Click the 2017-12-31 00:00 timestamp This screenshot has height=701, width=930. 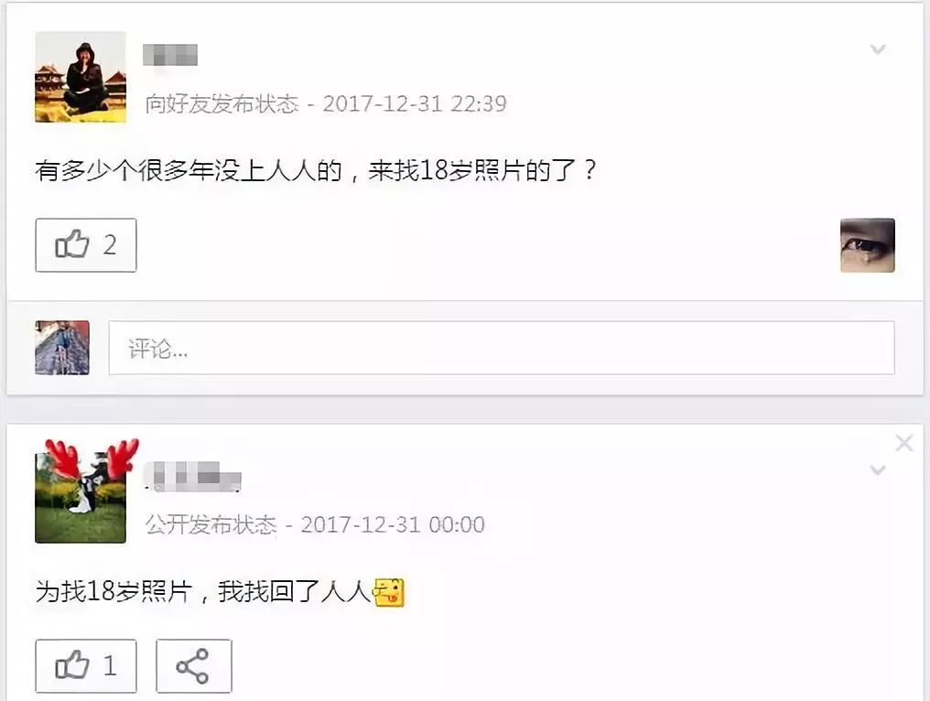click(x=393, y=525)
